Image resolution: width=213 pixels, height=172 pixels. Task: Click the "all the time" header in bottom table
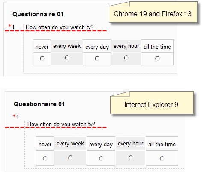(x=162, y=144)
